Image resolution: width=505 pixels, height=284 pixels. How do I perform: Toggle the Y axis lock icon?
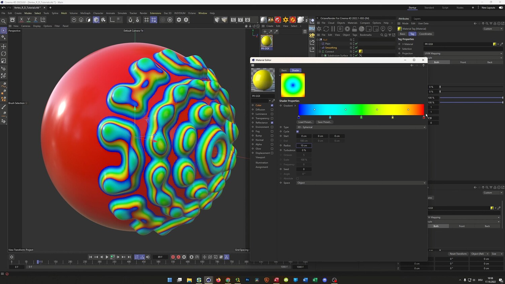click(28, 20)
